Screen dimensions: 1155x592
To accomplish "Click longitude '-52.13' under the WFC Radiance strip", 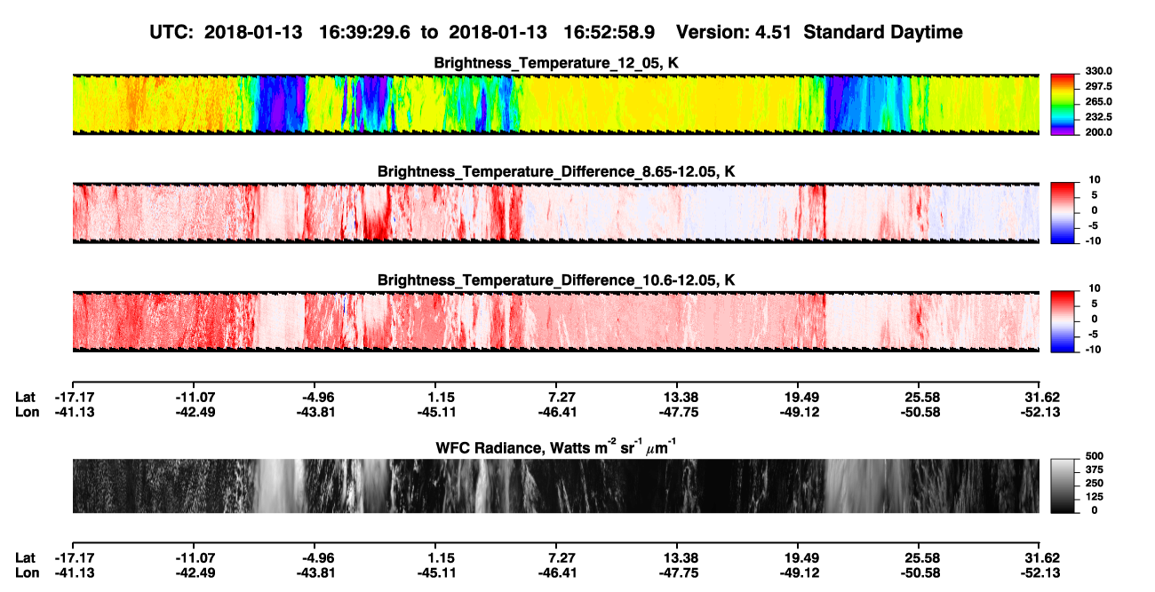I will click(x=1039, y=573).
